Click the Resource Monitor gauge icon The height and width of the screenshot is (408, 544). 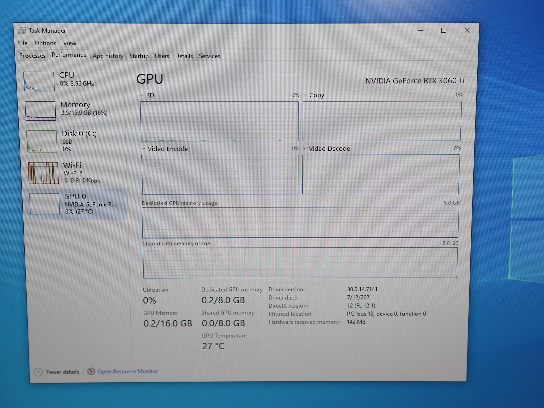[91, 371]
